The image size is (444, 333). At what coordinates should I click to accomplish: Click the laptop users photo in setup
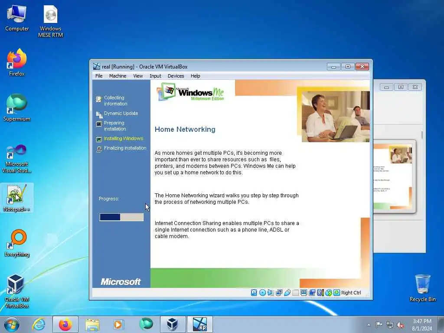[336, 116]
